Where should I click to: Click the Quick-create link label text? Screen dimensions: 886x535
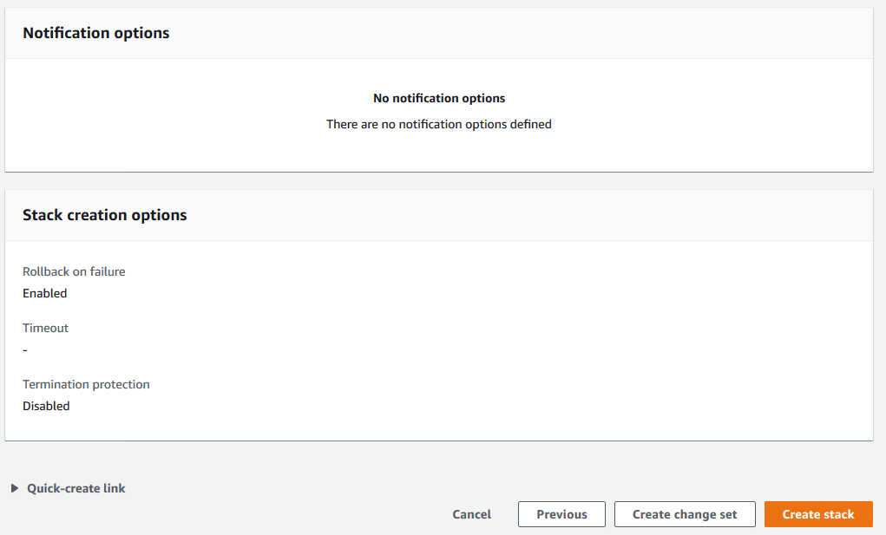[76, 488]
